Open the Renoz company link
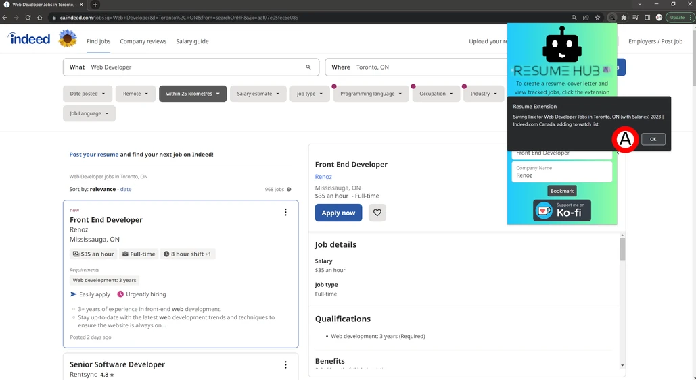 (x=323, y=177)
